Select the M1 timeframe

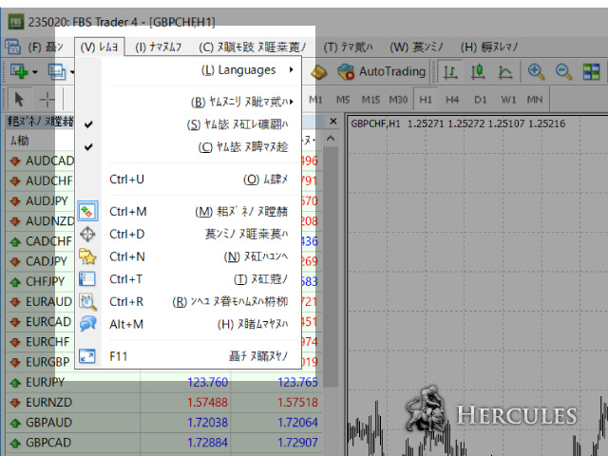[x=315, y=100]
